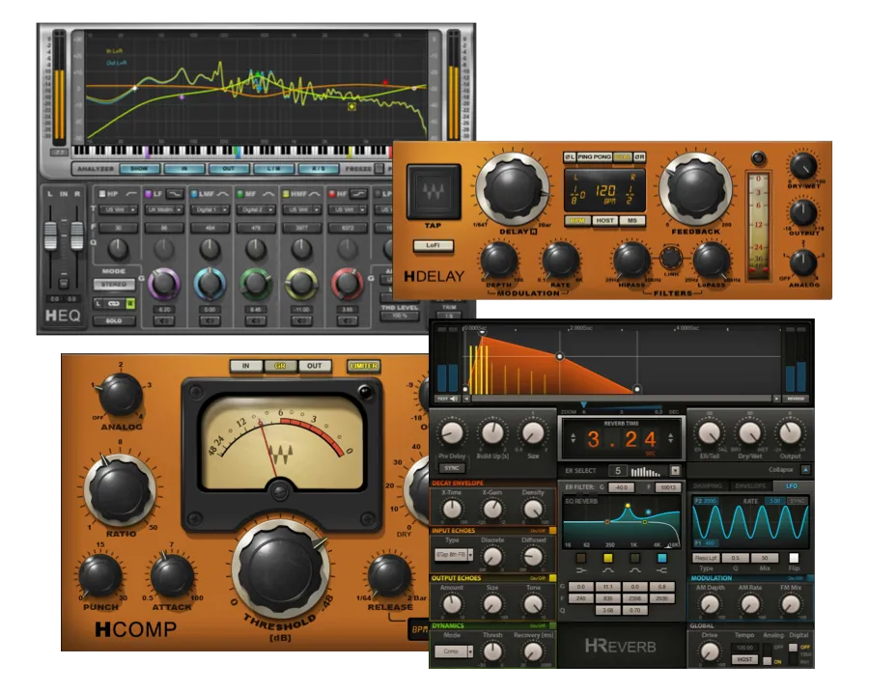
Task: Enable PING PONG mode in H-Delay
Action: click(x=594, y=157)
